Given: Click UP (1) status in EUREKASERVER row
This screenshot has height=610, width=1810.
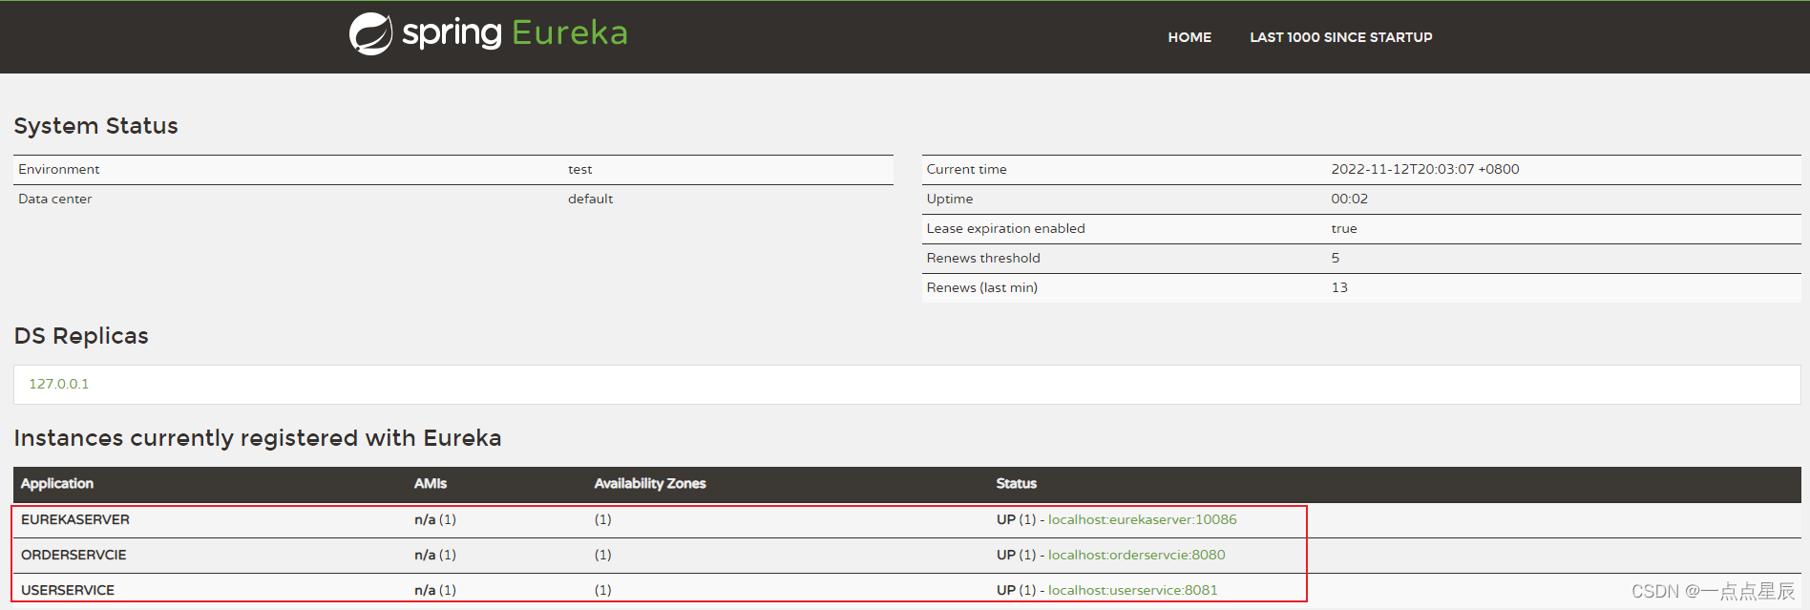Looking at the screenshot, I should point(1017,519).
